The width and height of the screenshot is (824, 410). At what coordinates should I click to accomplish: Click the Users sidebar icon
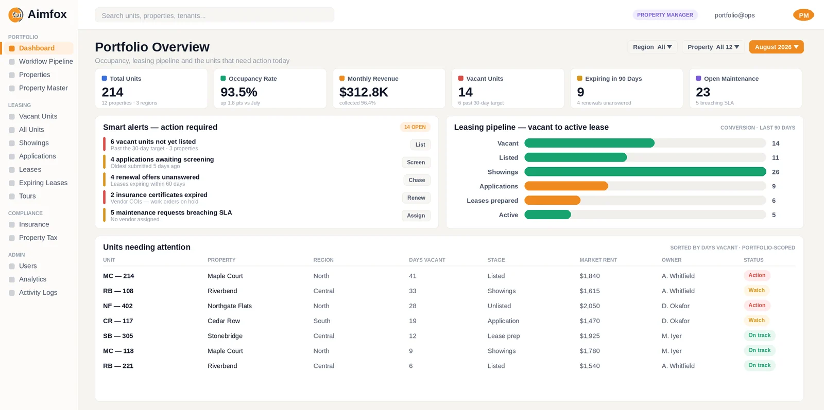click(x=12, y=266)
